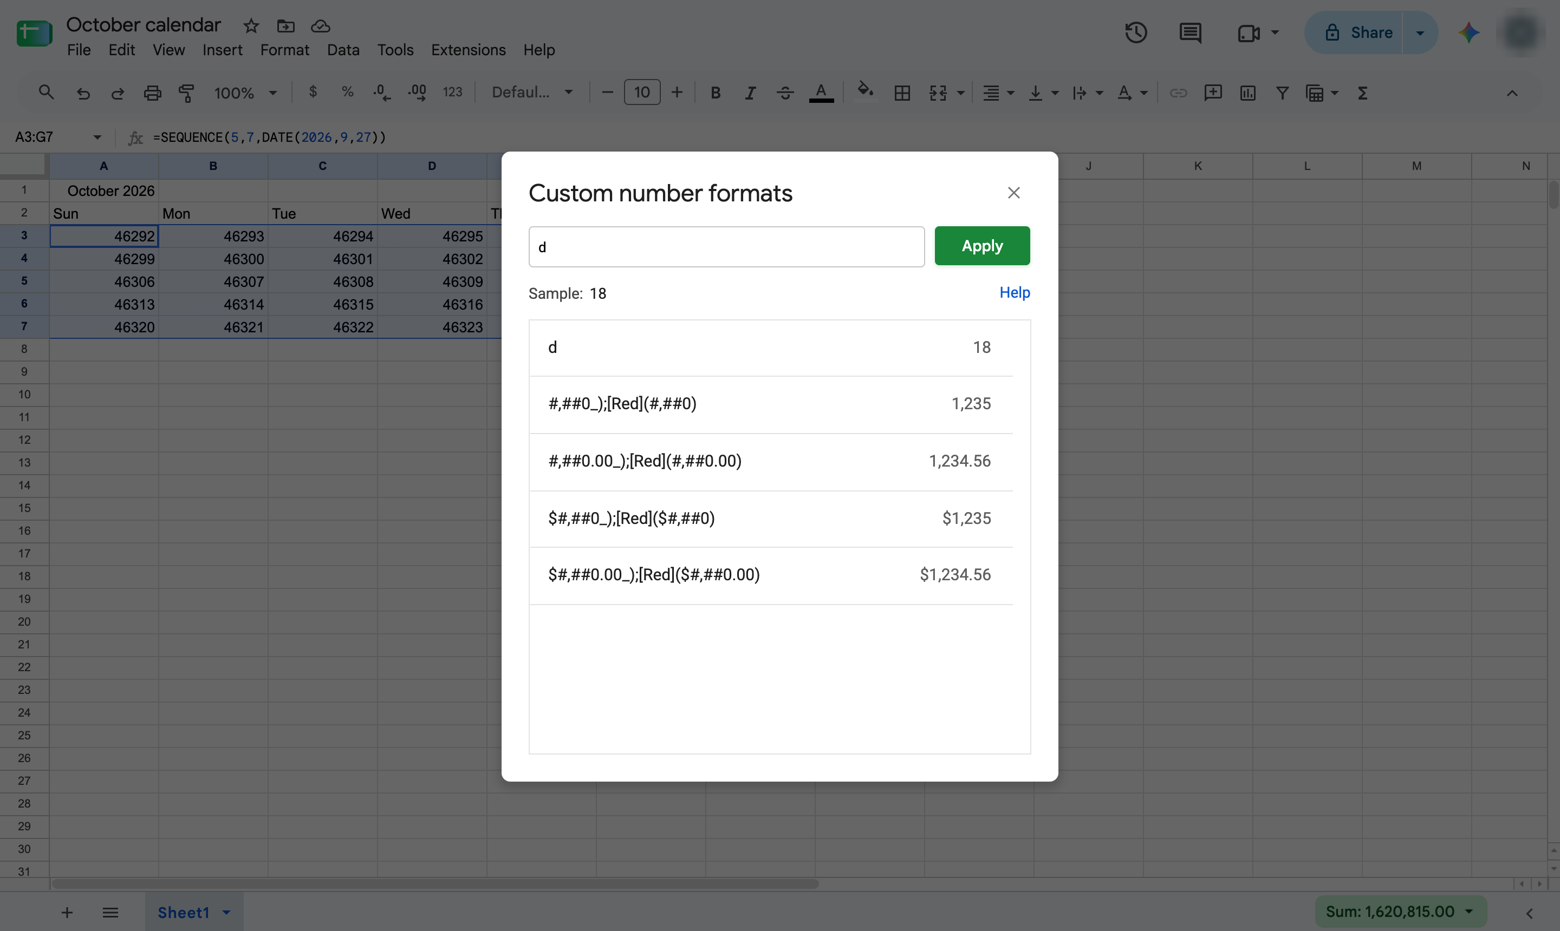1560x931 pixels.
Task: Click the Gemini sparkle icon
Action: (1469, 32)
